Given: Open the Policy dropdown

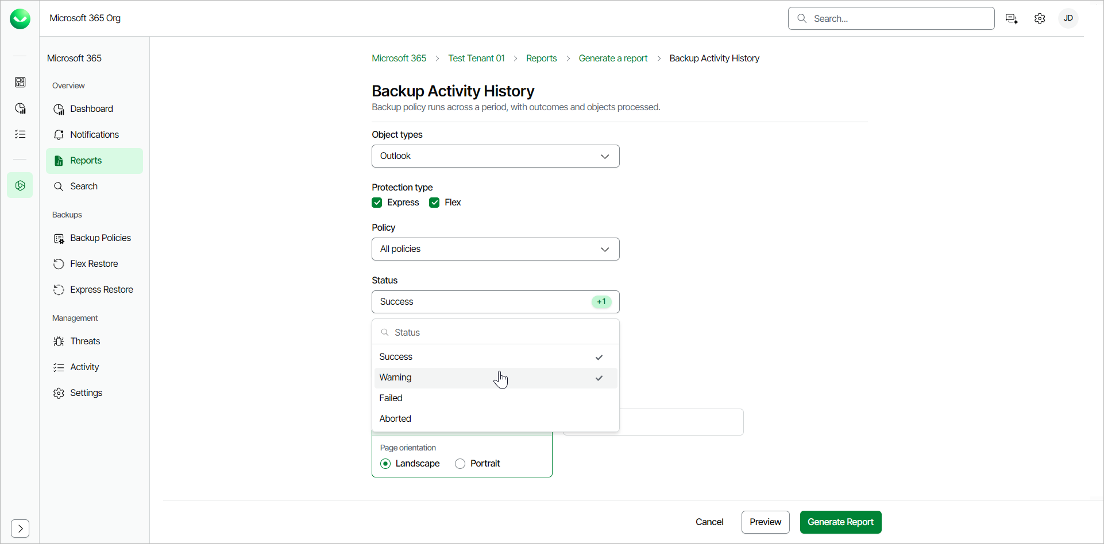Looking at the screenshot, I should pos(496,249).
